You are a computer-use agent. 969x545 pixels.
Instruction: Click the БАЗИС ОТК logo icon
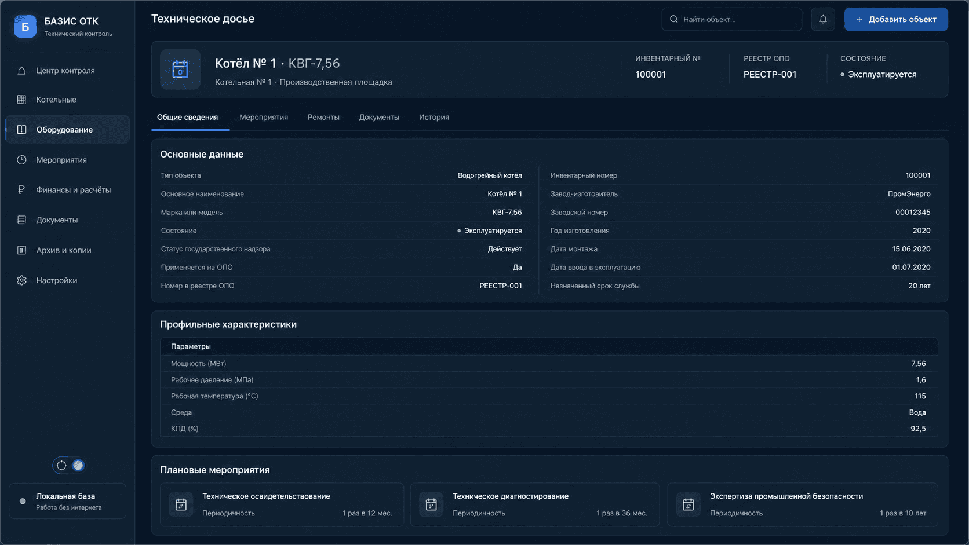click(25, 26)
